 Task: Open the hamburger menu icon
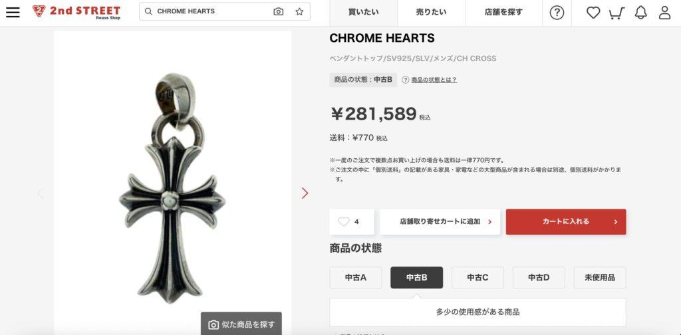pos(13,12)
